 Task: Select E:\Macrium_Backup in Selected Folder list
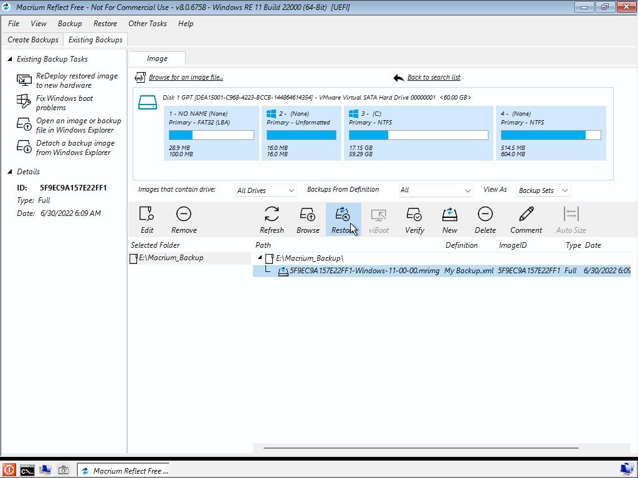tap(190, 258)
